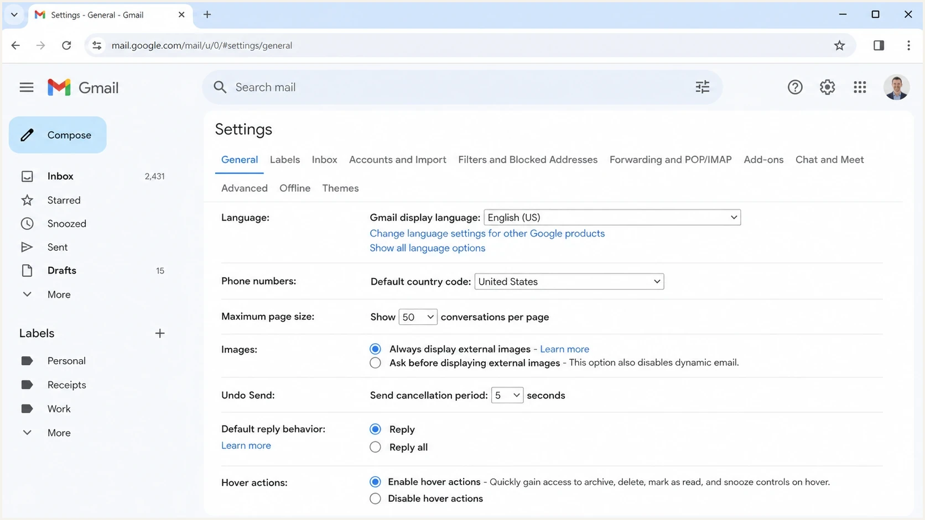Click Learn more under Default reply behavior
The image size is (925, 520).
click(246, 445)
